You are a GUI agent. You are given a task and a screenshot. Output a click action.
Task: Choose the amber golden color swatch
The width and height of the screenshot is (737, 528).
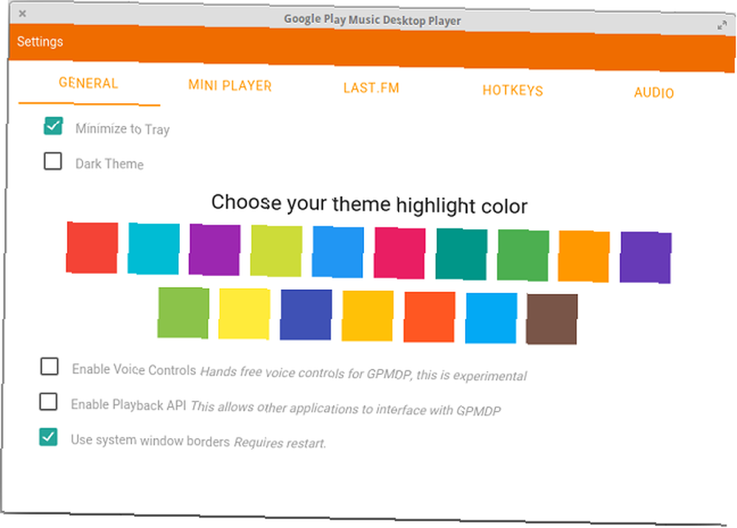368,316
